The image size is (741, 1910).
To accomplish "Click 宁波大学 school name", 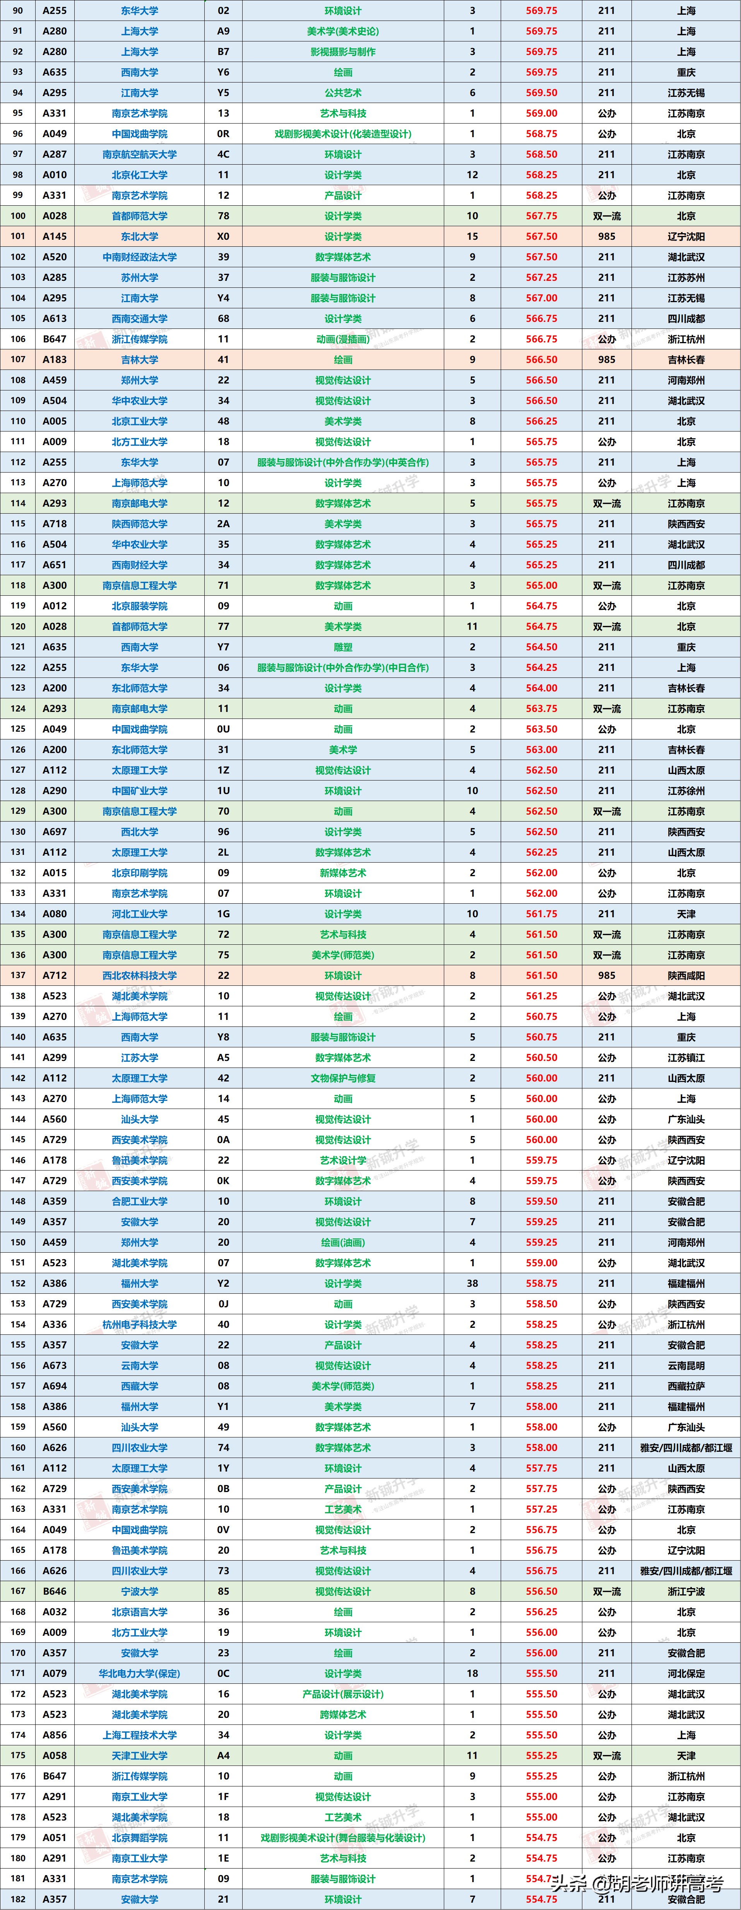I will 139,1591.
